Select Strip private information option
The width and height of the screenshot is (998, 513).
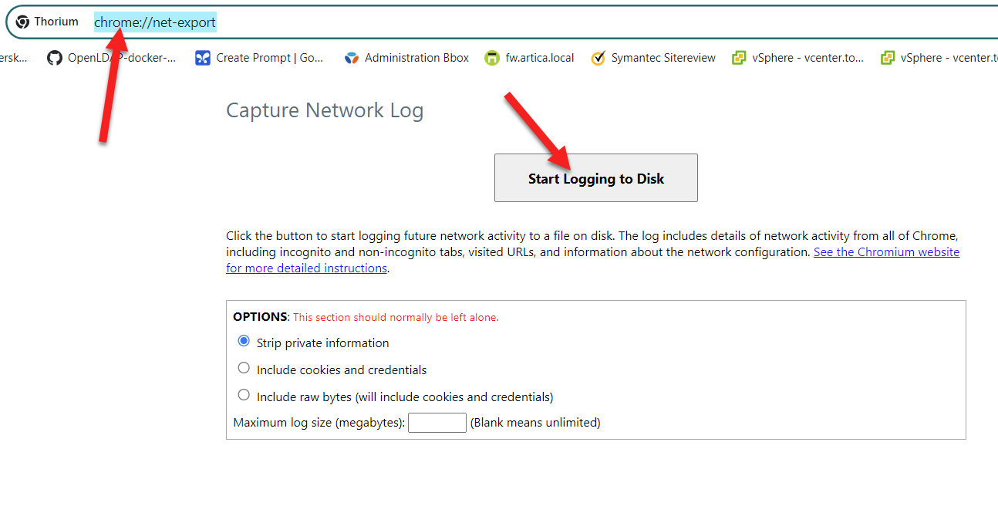(x=244, y=341)
